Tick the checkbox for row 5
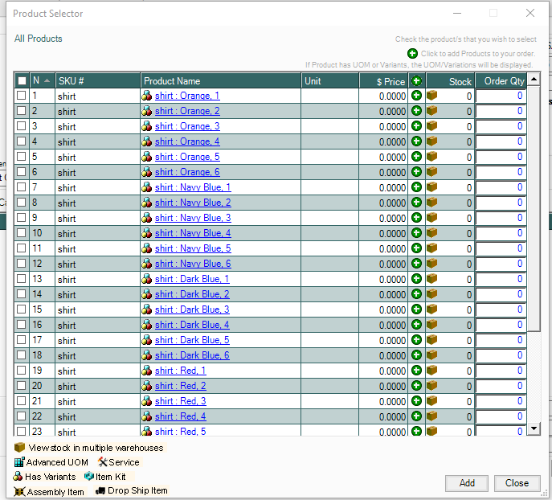The image size is (552, 500). point(22,157)
